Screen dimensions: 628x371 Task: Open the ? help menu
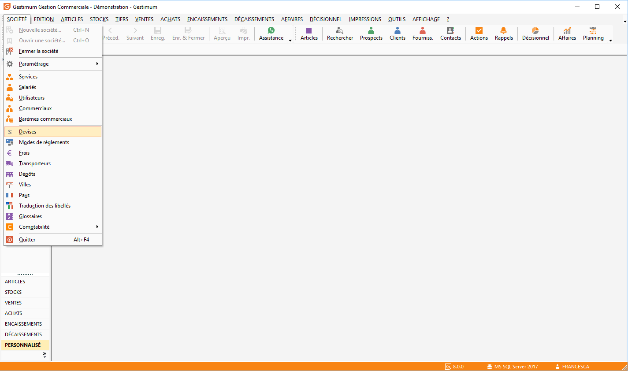click(448, 19)
